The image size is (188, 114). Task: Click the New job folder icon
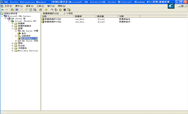(x=69, y=10)
